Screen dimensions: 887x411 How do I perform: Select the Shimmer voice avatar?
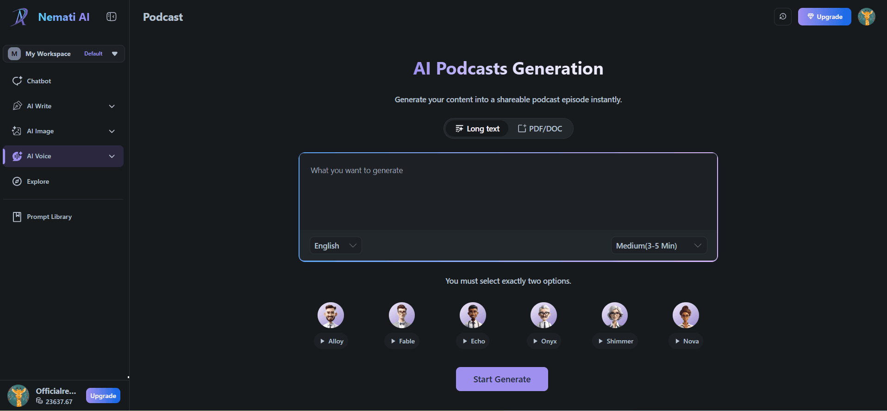pyautogui.click(x=615, y=315)
